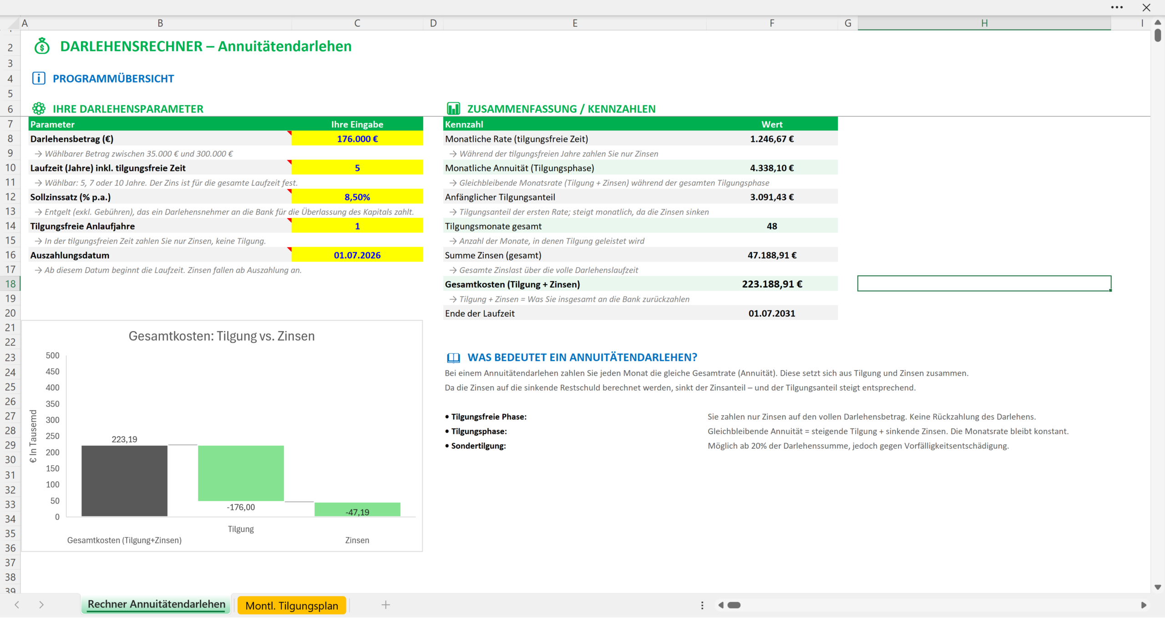Select column H header

(x=984, y=23)
